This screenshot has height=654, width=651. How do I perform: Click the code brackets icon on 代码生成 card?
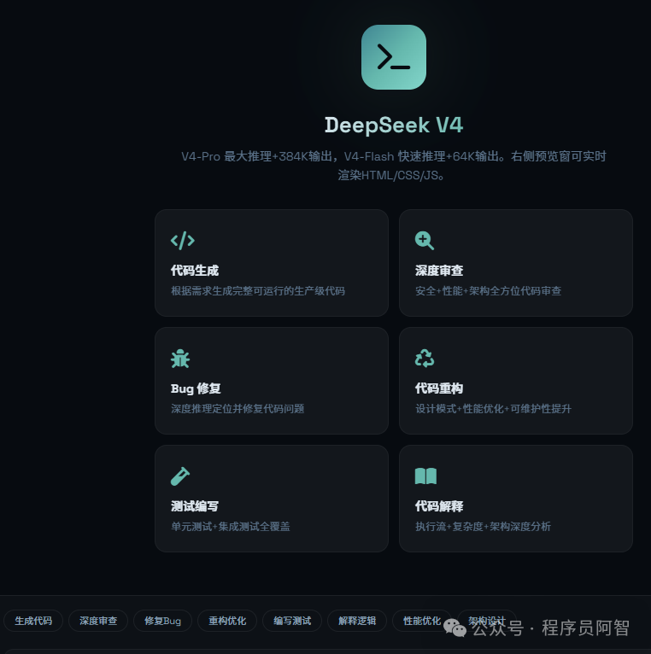click(183, 241)
